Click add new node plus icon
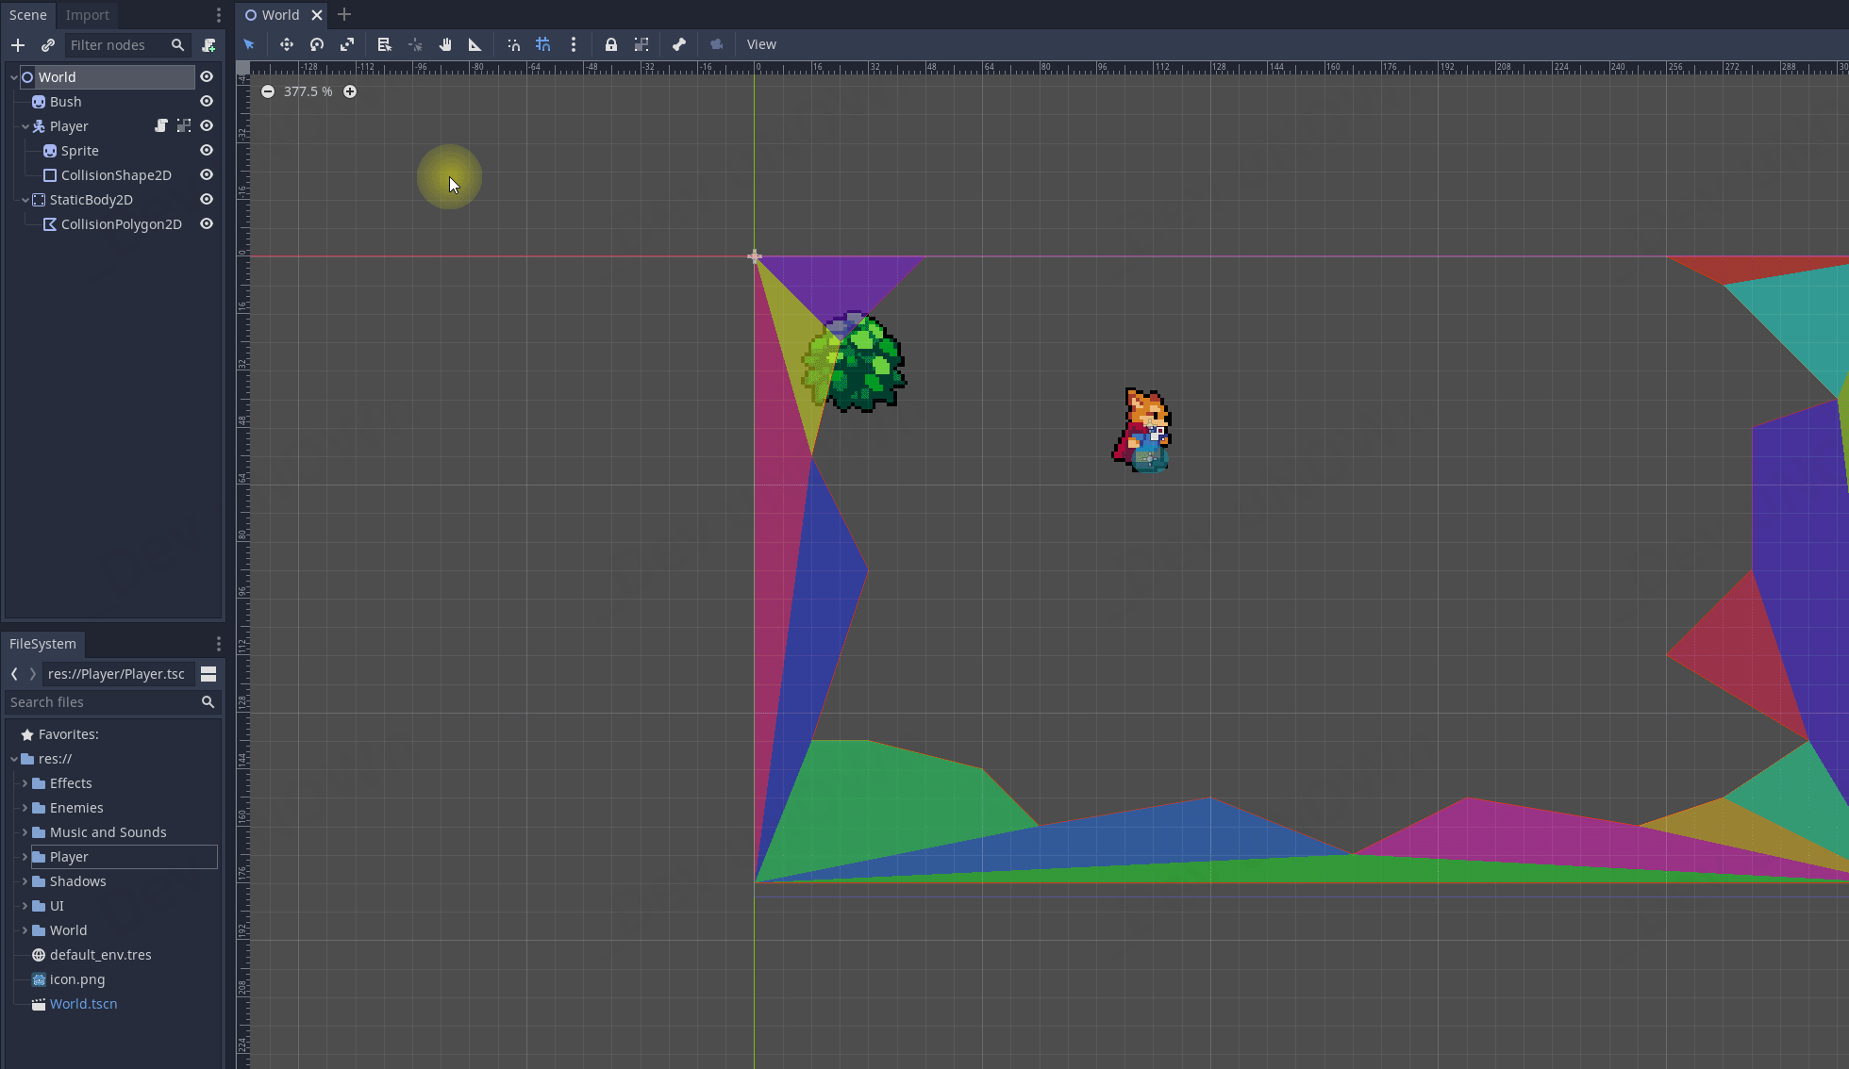The width and height of the screenshot is (1849, 1069). 18,45
